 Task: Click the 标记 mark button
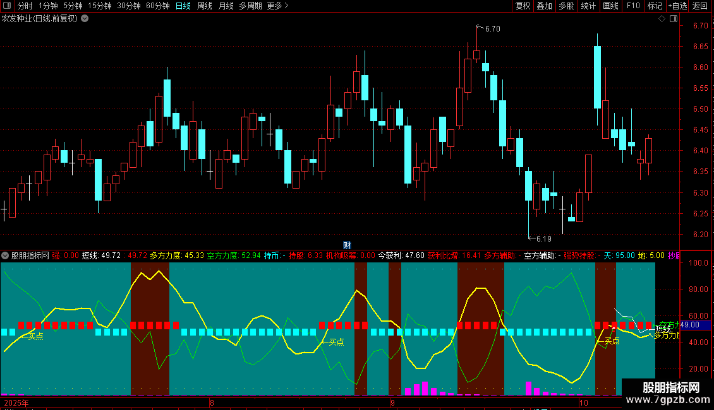655,6
